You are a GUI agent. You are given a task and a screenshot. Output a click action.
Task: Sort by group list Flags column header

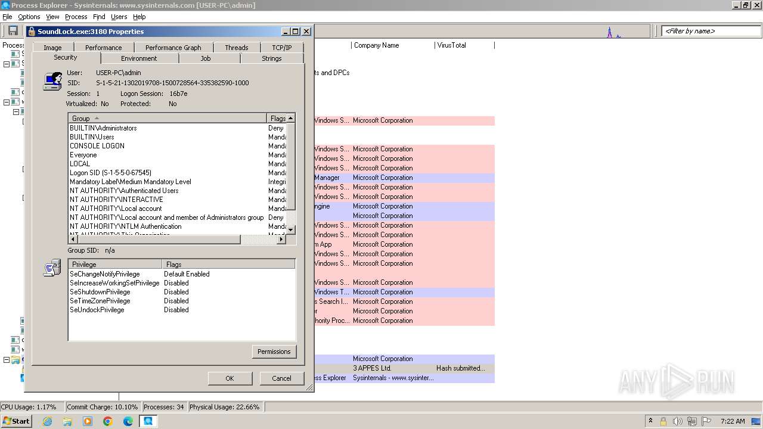click(277, 118)
